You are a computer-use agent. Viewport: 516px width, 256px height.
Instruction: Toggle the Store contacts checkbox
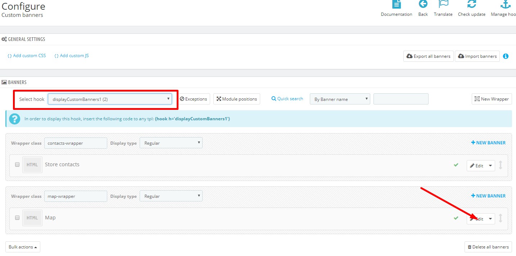[x=17, y=164]
